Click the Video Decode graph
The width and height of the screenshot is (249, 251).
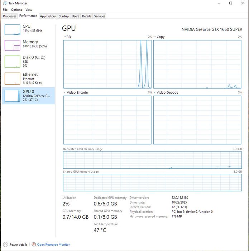(197, 120)
